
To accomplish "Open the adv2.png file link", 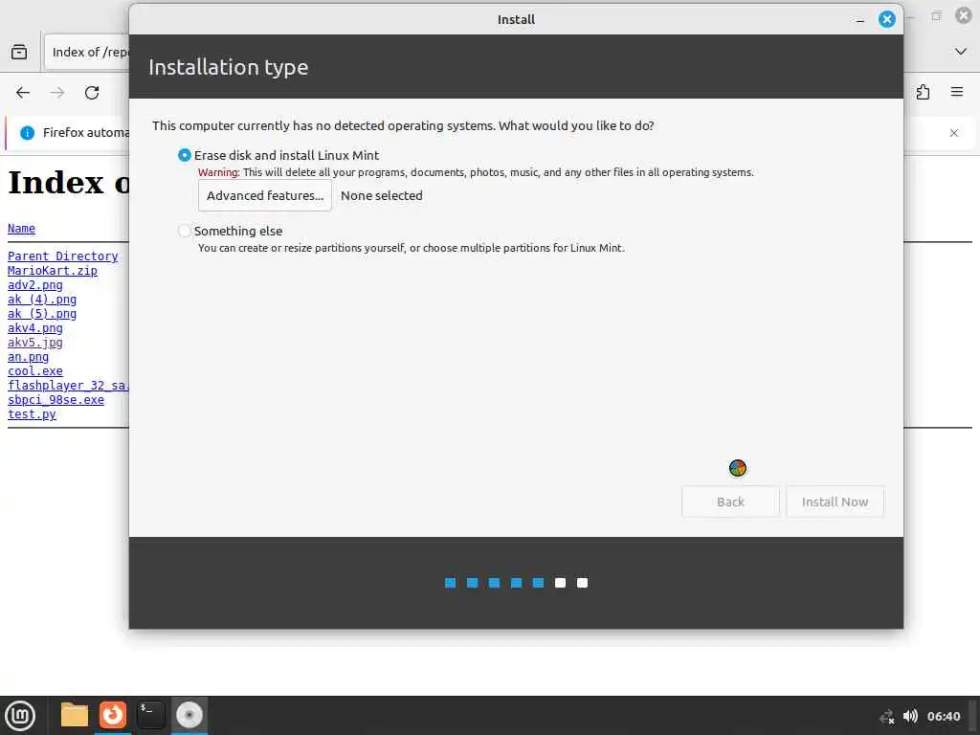I will point(35,285).
